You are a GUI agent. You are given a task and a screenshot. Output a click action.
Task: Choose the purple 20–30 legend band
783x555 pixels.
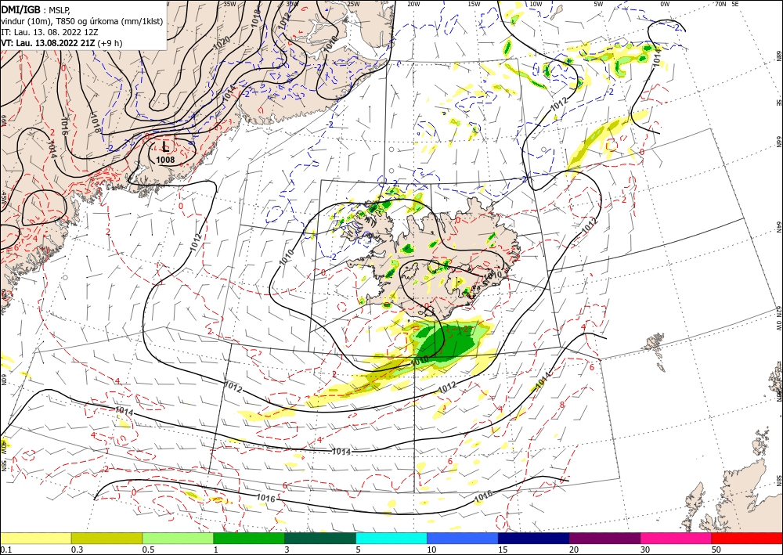click(604, 538)
